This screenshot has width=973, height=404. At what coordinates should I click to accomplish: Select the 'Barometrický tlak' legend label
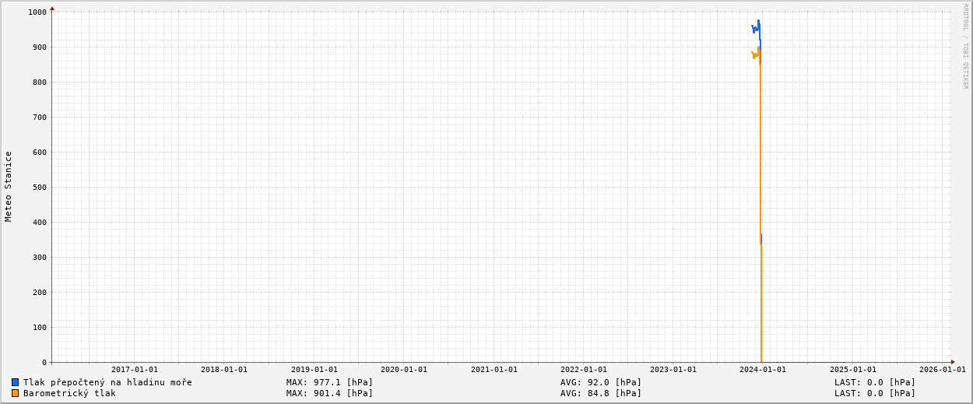69,393
